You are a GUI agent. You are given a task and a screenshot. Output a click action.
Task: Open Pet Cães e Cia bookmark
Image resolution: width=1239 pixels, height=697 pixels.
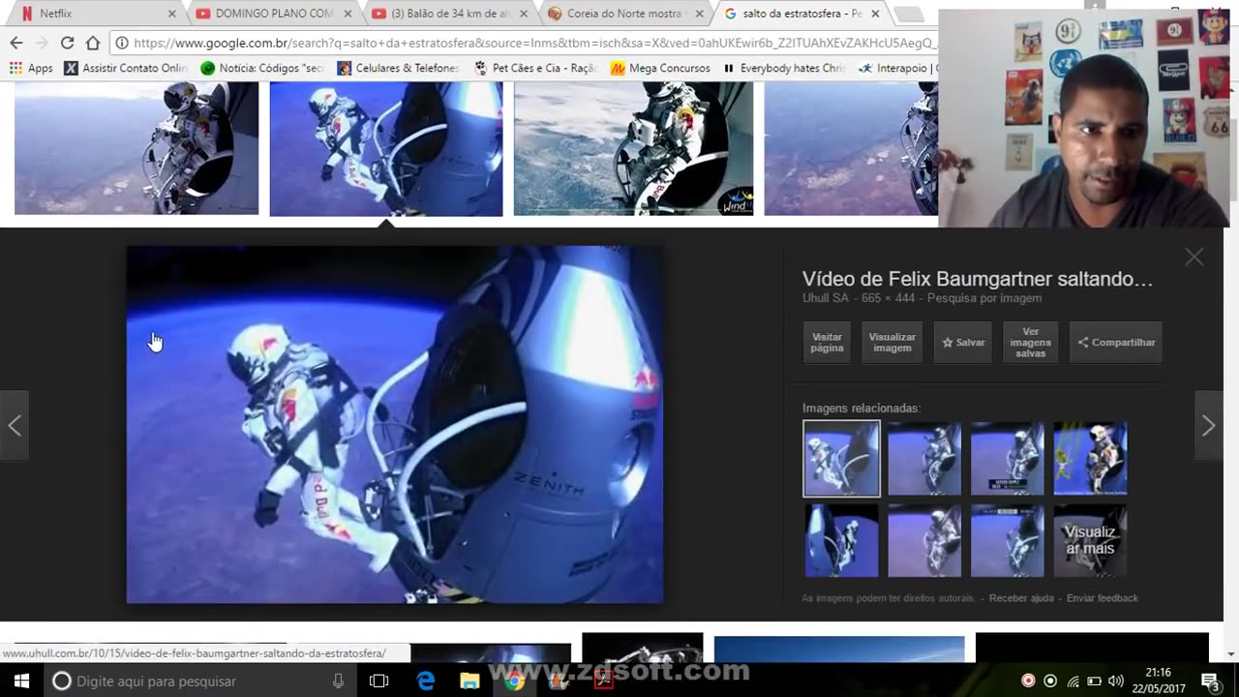click(535, 68)
